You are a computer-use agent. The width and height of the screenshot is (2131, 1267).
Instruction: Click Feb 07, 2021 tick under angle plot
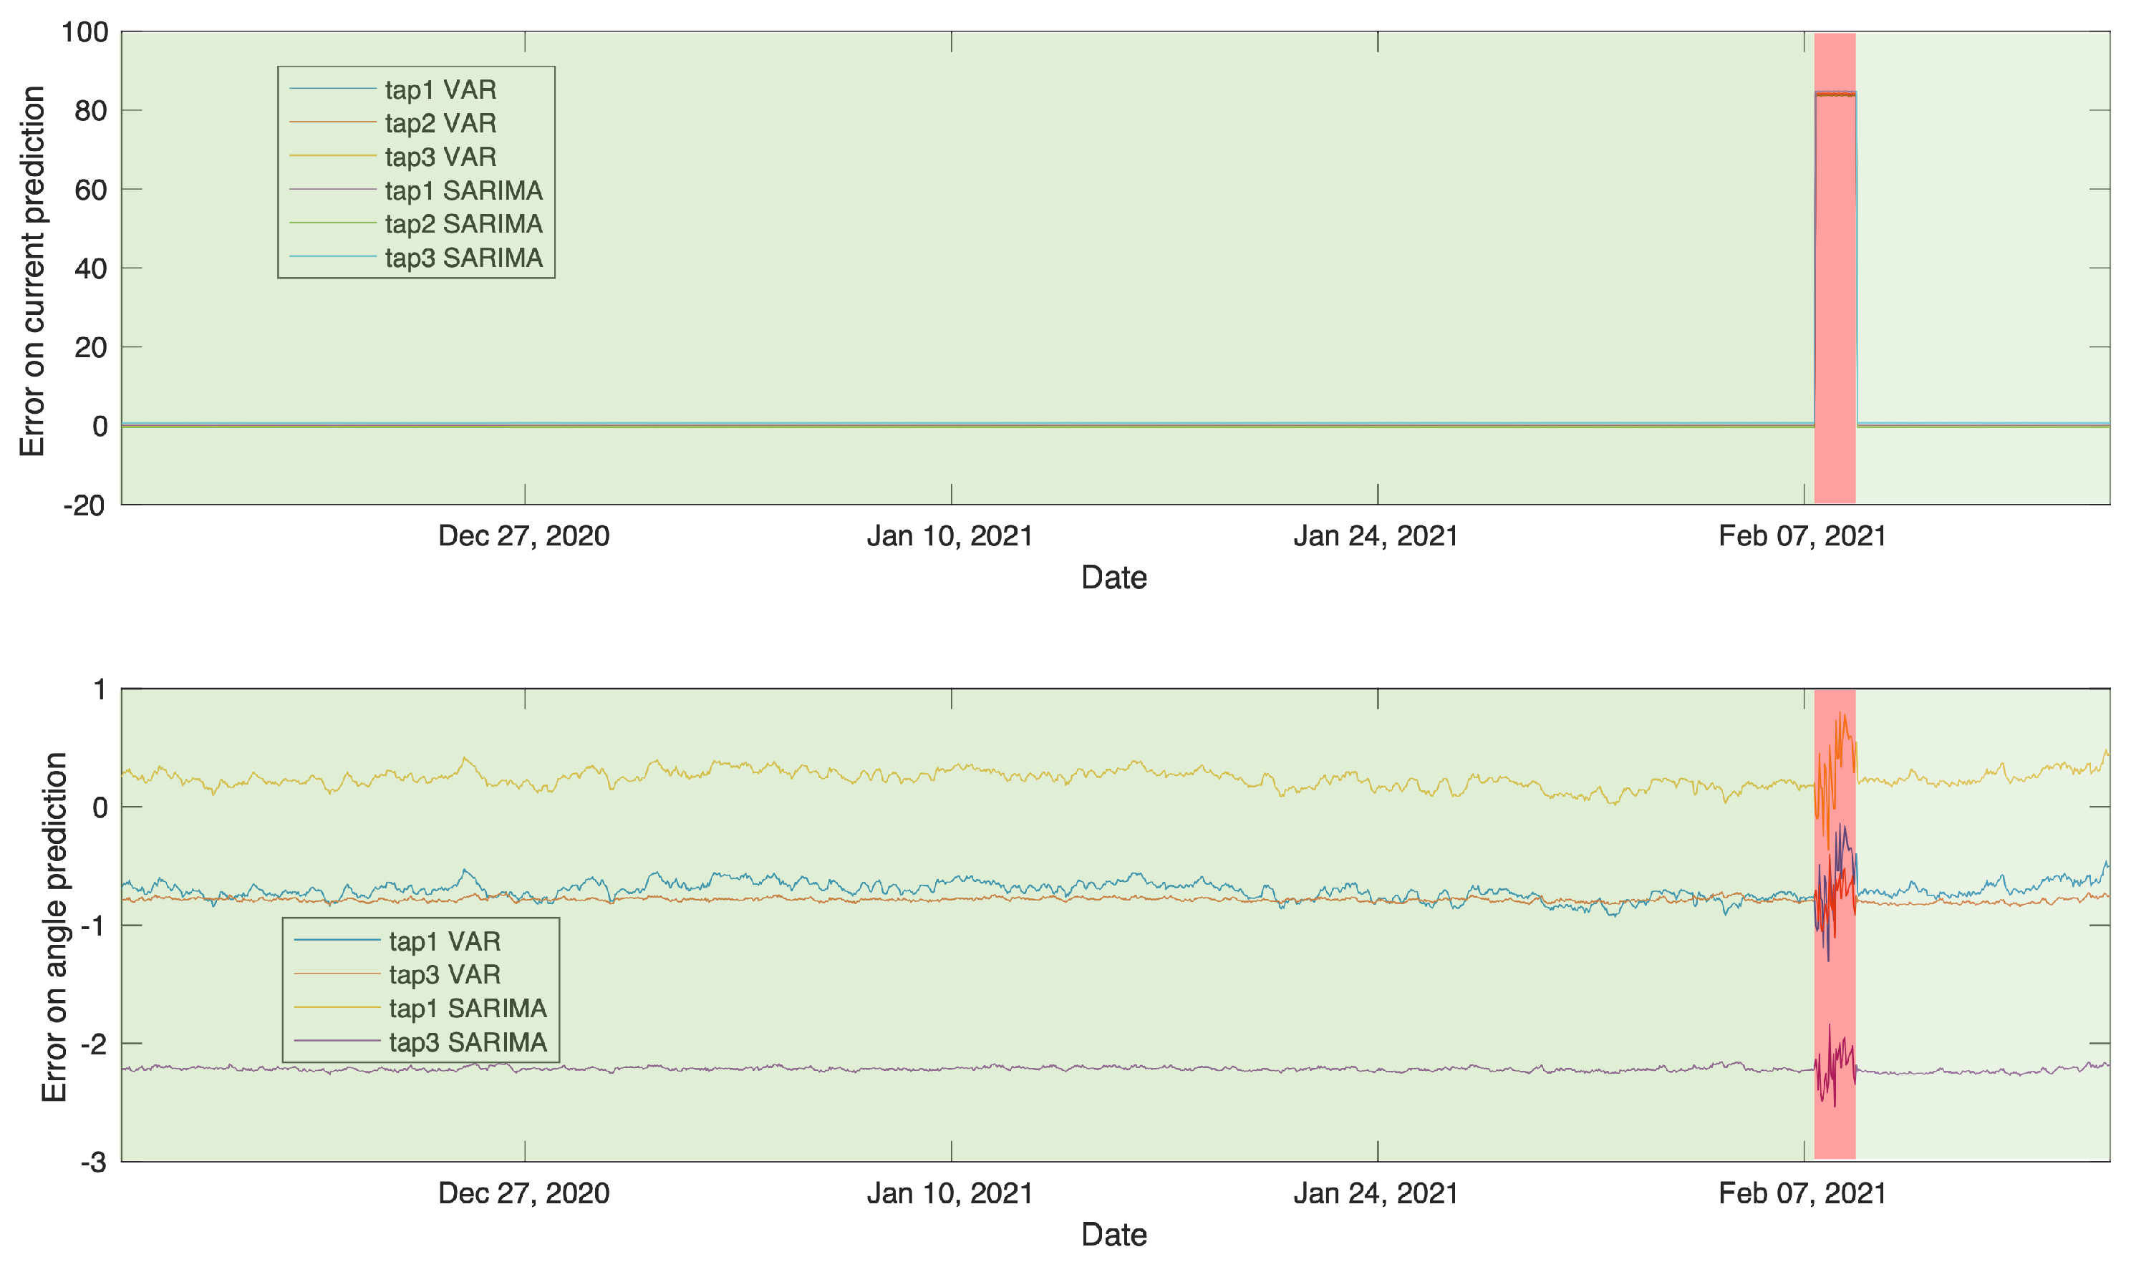[1802, 1193]
